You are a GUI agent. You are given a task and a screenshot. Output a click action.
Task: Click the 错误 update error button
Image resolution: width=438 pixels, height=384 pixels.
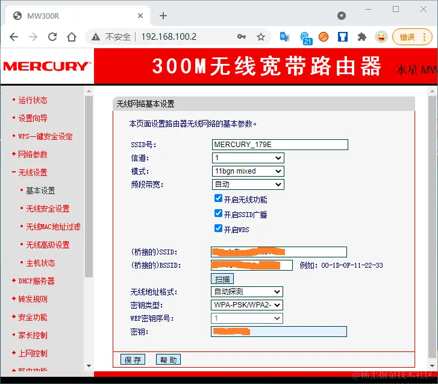point(412,37)
